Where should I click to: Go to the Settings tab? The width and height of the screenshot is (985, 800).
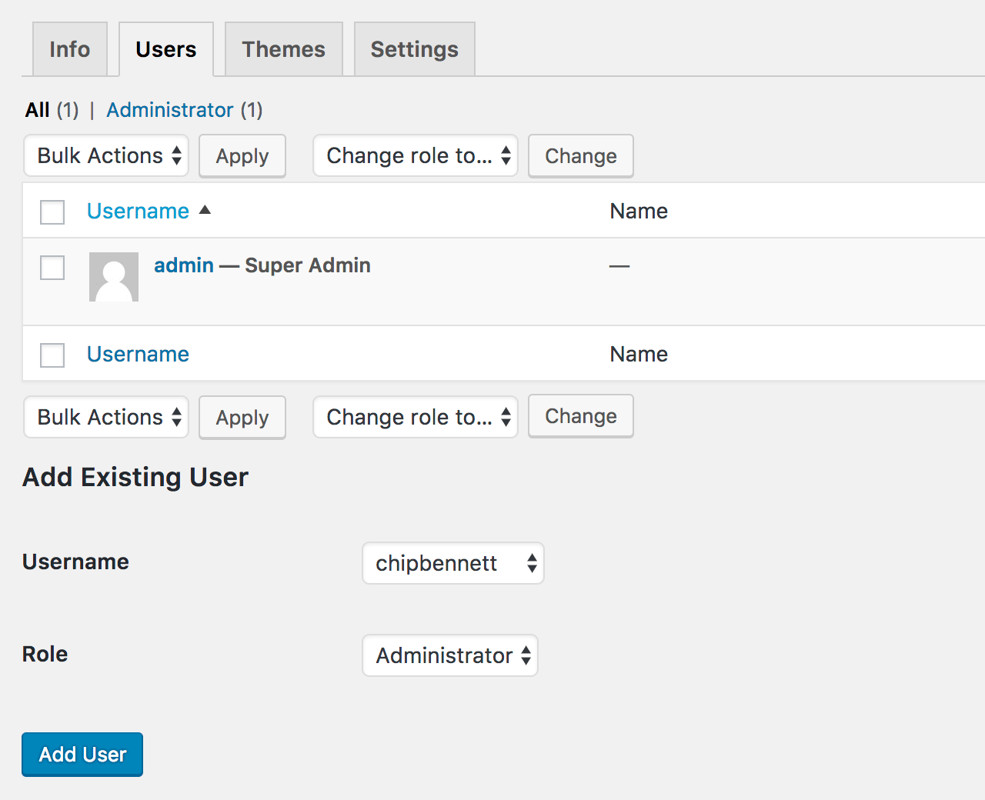click(x=415, y=49)
